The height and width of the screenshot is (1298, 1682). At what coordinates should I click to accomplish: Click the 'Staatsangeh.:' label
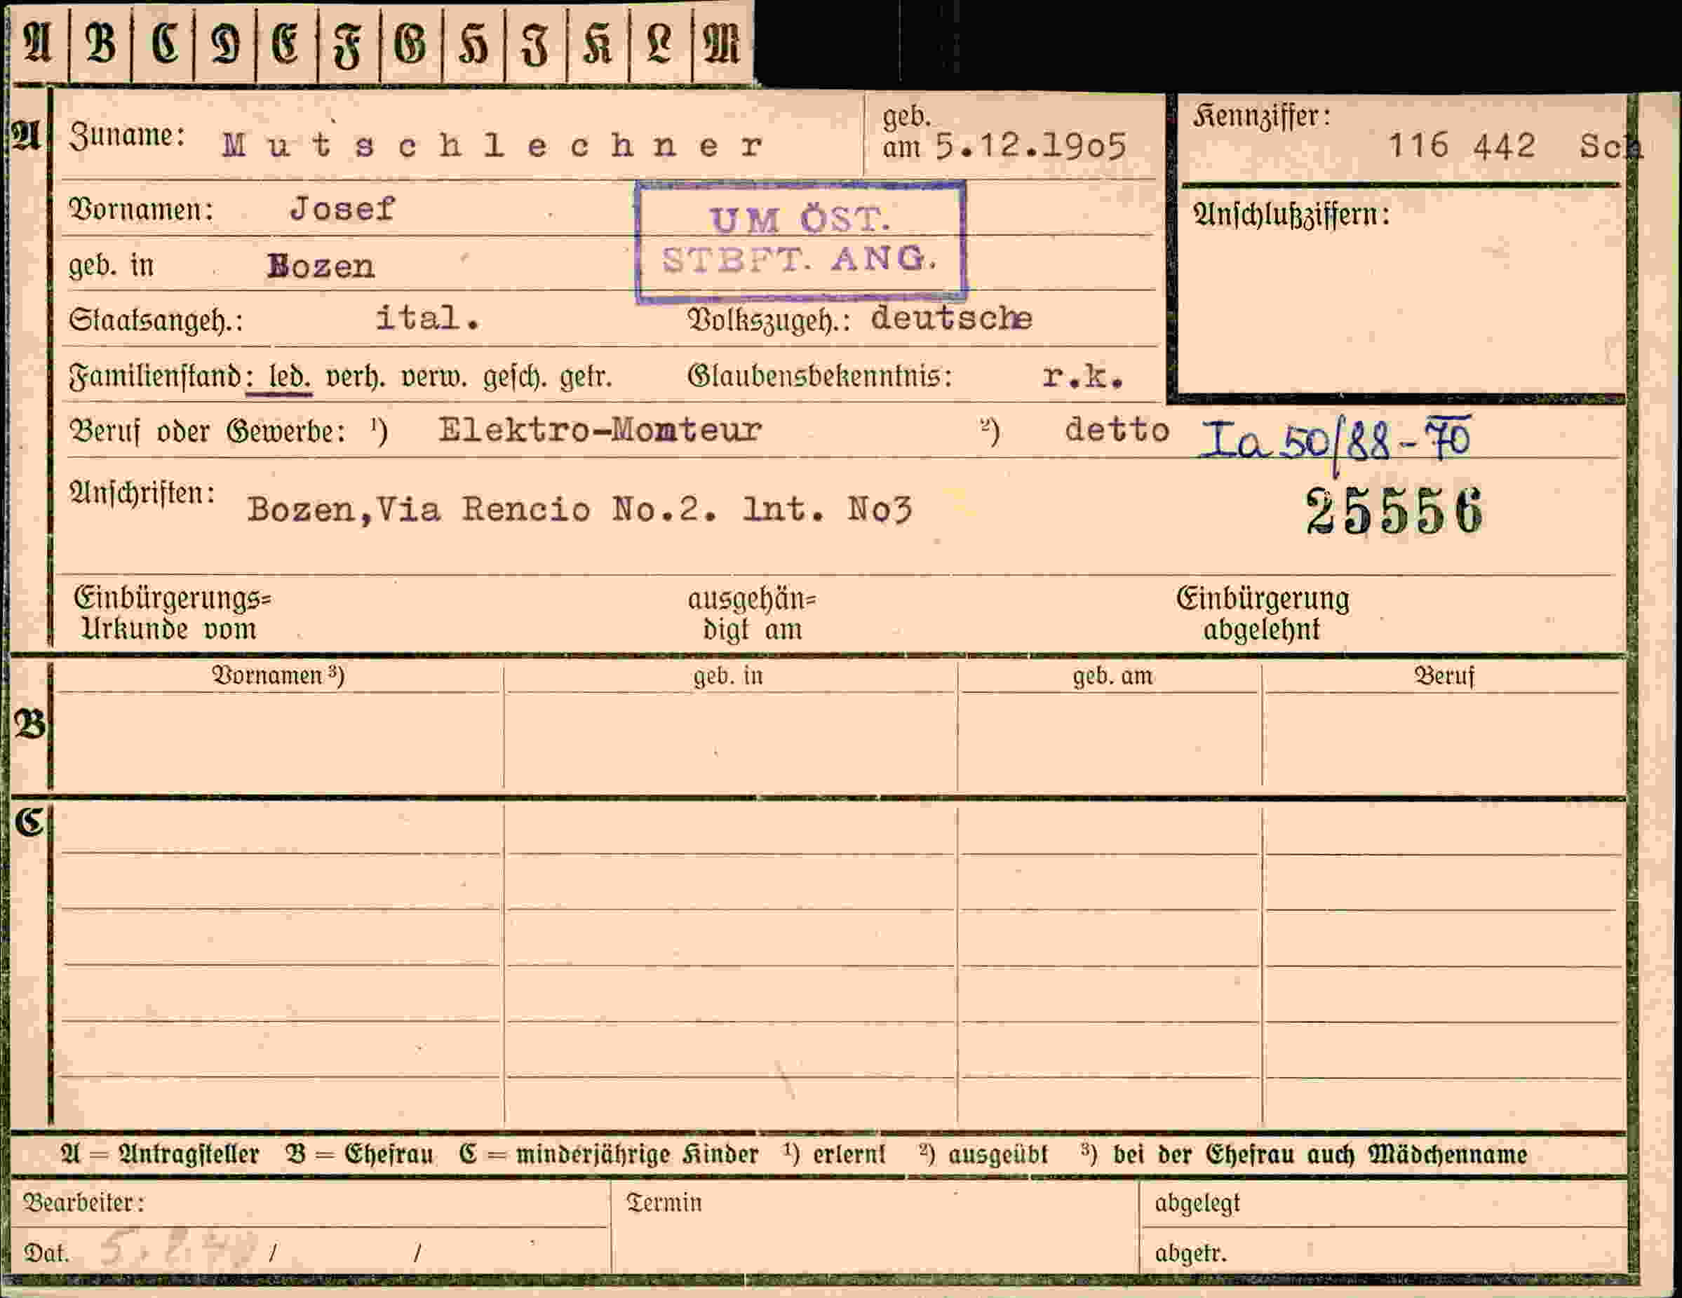pyautogui.click(x=156, y=320)
